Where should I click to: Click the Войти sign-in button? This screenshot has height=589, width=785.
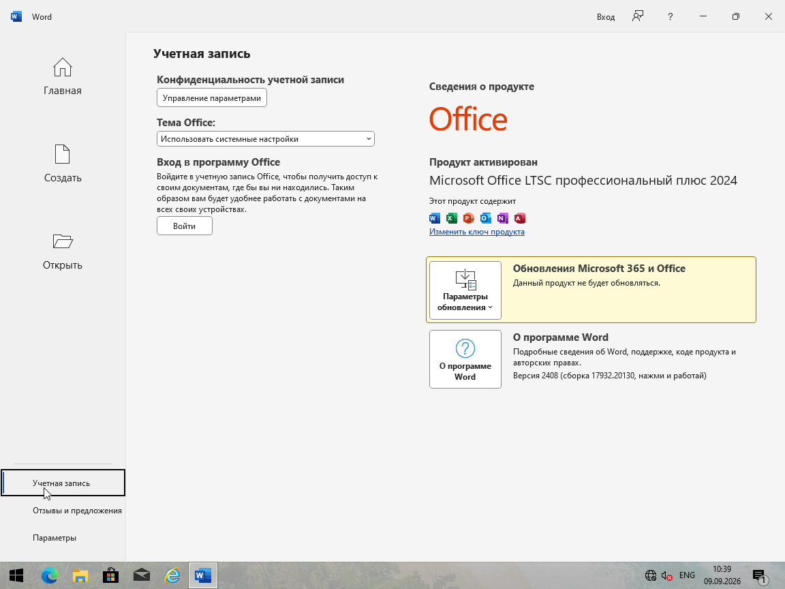pos(184,226)
